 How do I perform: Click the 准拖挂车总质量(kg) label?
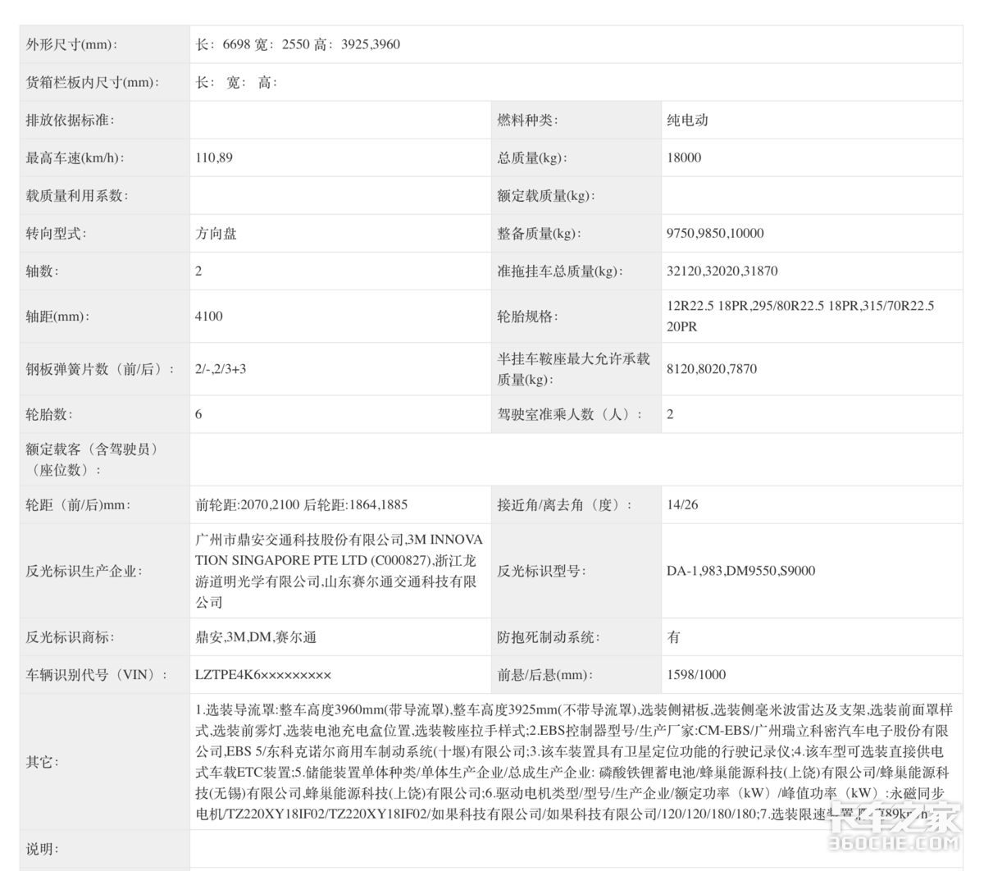[560, 271]
